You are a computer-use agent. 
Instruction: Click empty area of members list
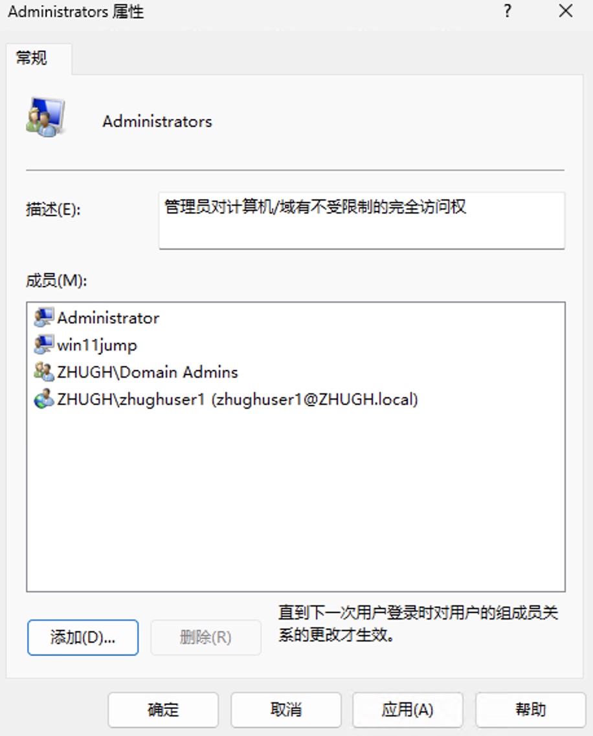pyautogui.click(x=296, y=503)
